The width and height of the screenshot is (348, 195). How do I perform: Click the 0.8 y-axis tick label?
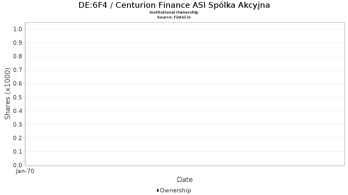pyautogui.click(x=18, y=56)
